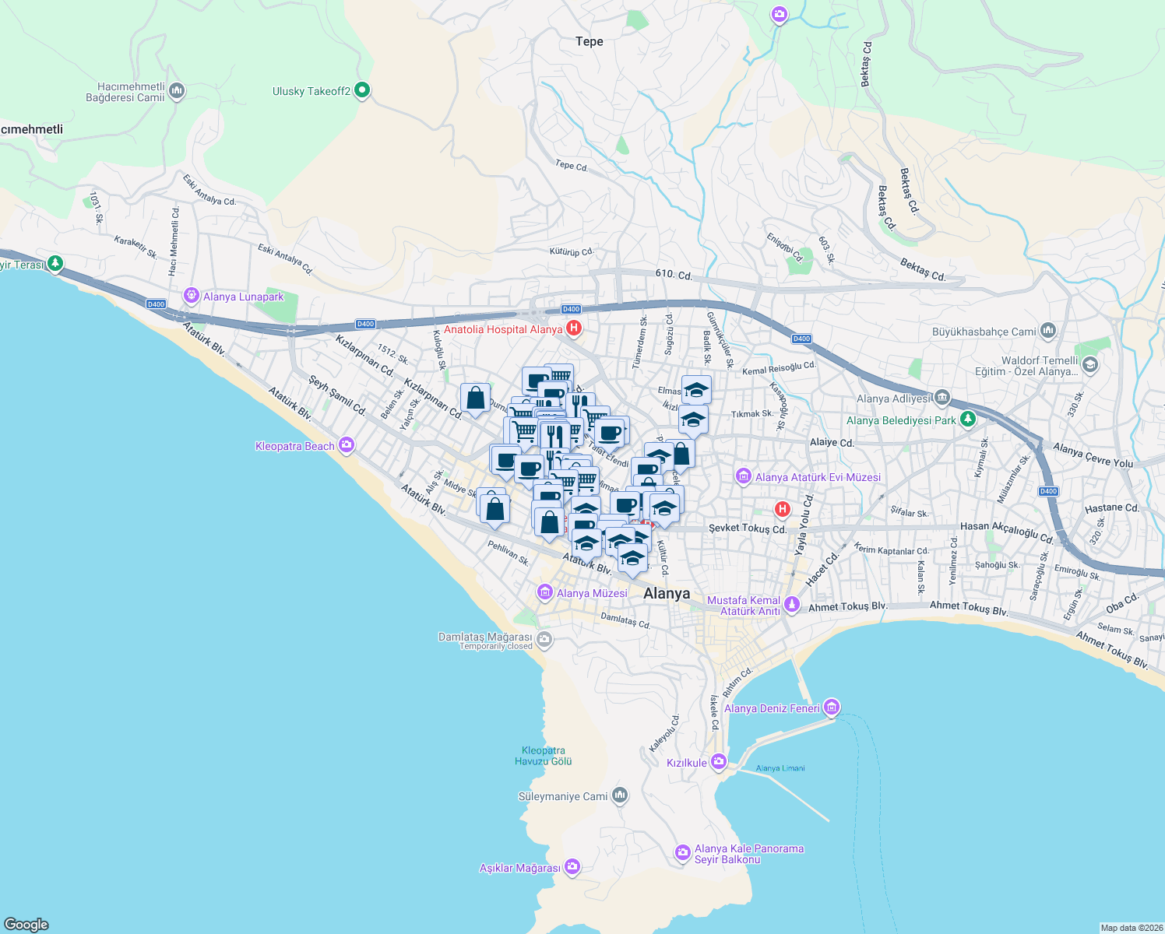Click the Alaiye Cd. street label

click(x=832, y=442)
